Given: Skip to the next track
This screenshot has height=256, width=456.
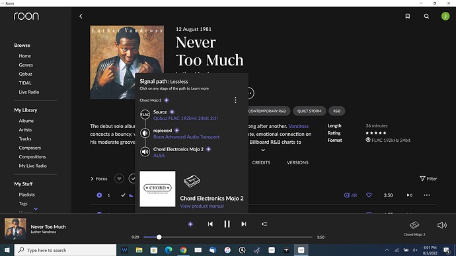Looking at the screenshot, I should [244, 224].
